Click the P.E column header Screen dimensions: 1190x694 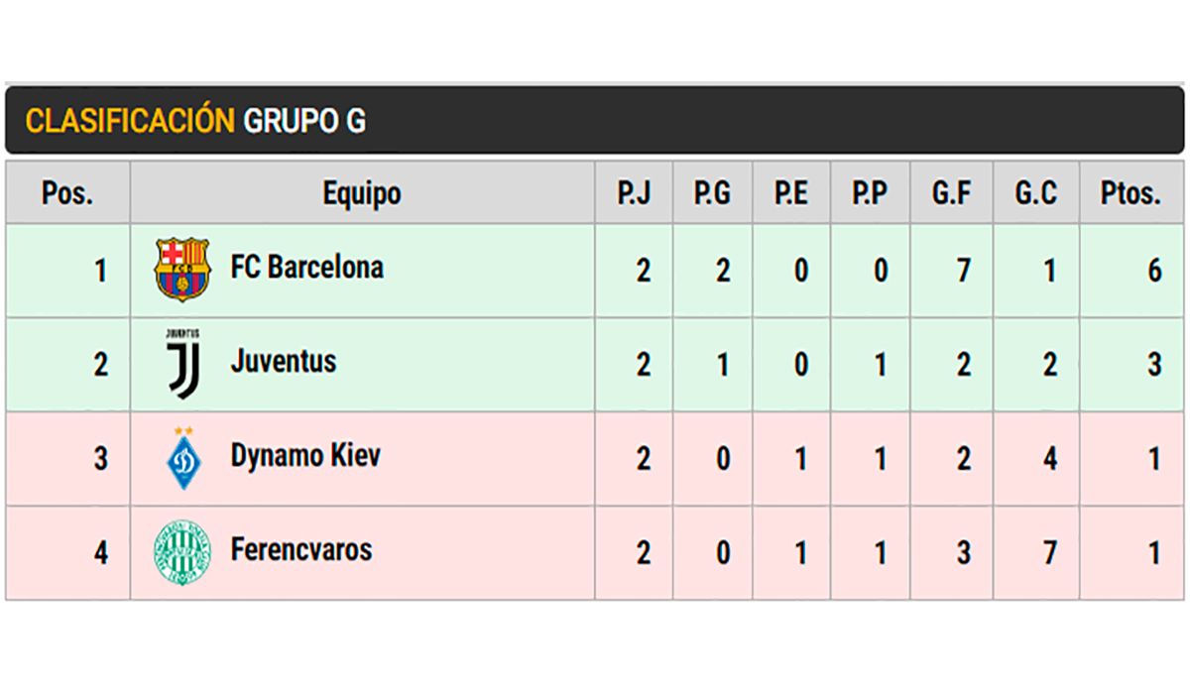click(791, 193)
